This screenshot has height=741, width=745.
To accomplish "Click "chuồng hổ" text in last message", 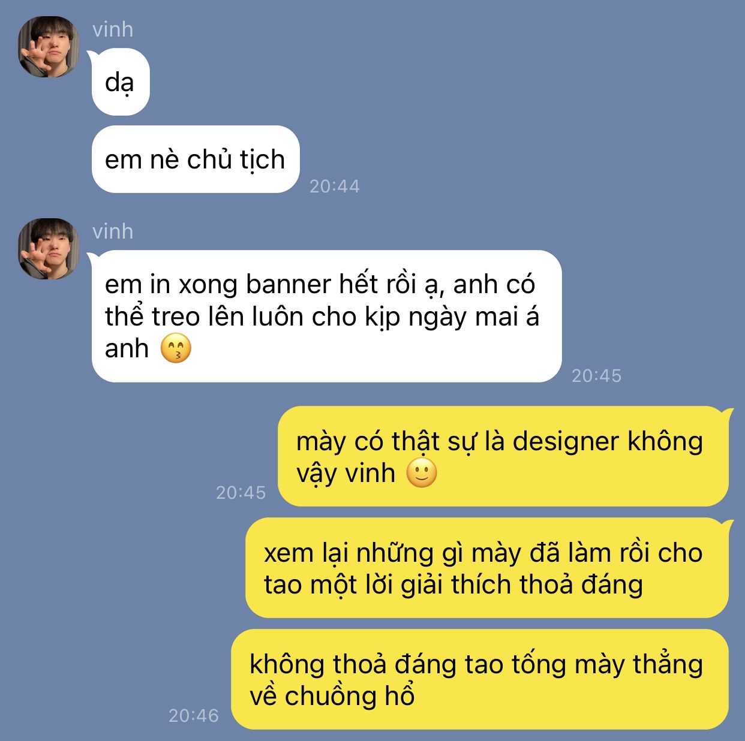I will click(350, 697).
